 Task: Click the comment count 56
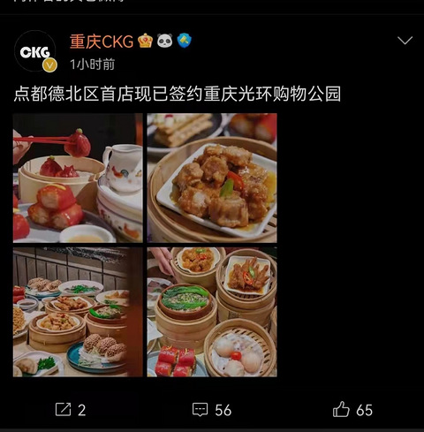click(x=223, y=410)
